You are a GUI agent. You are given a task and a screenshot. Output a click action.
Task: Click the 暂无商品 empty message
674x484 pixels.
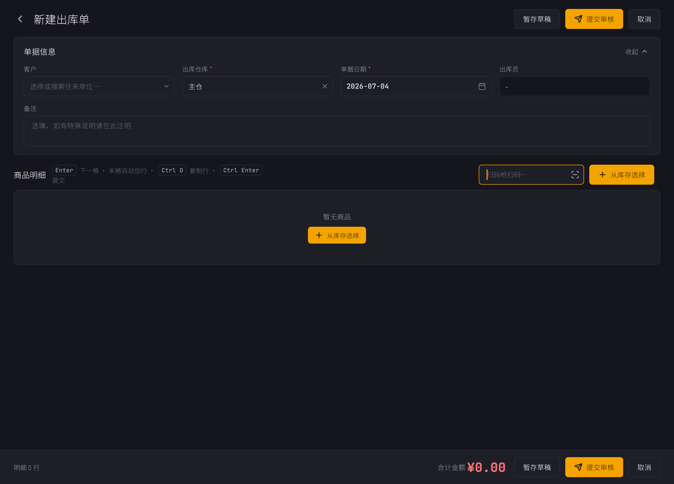(x=337, y=217)
